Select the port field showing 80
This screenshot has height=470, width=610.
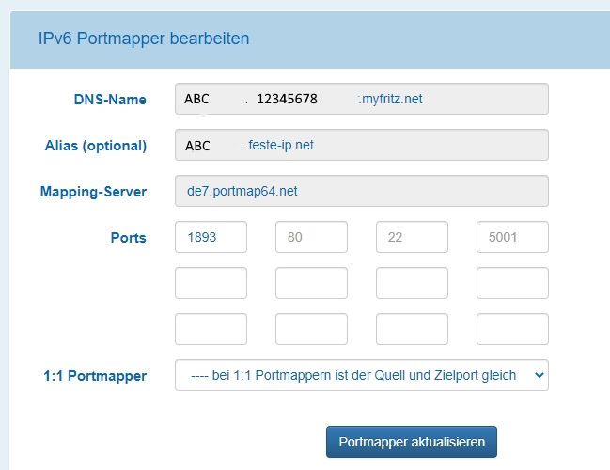pos(311,237)
